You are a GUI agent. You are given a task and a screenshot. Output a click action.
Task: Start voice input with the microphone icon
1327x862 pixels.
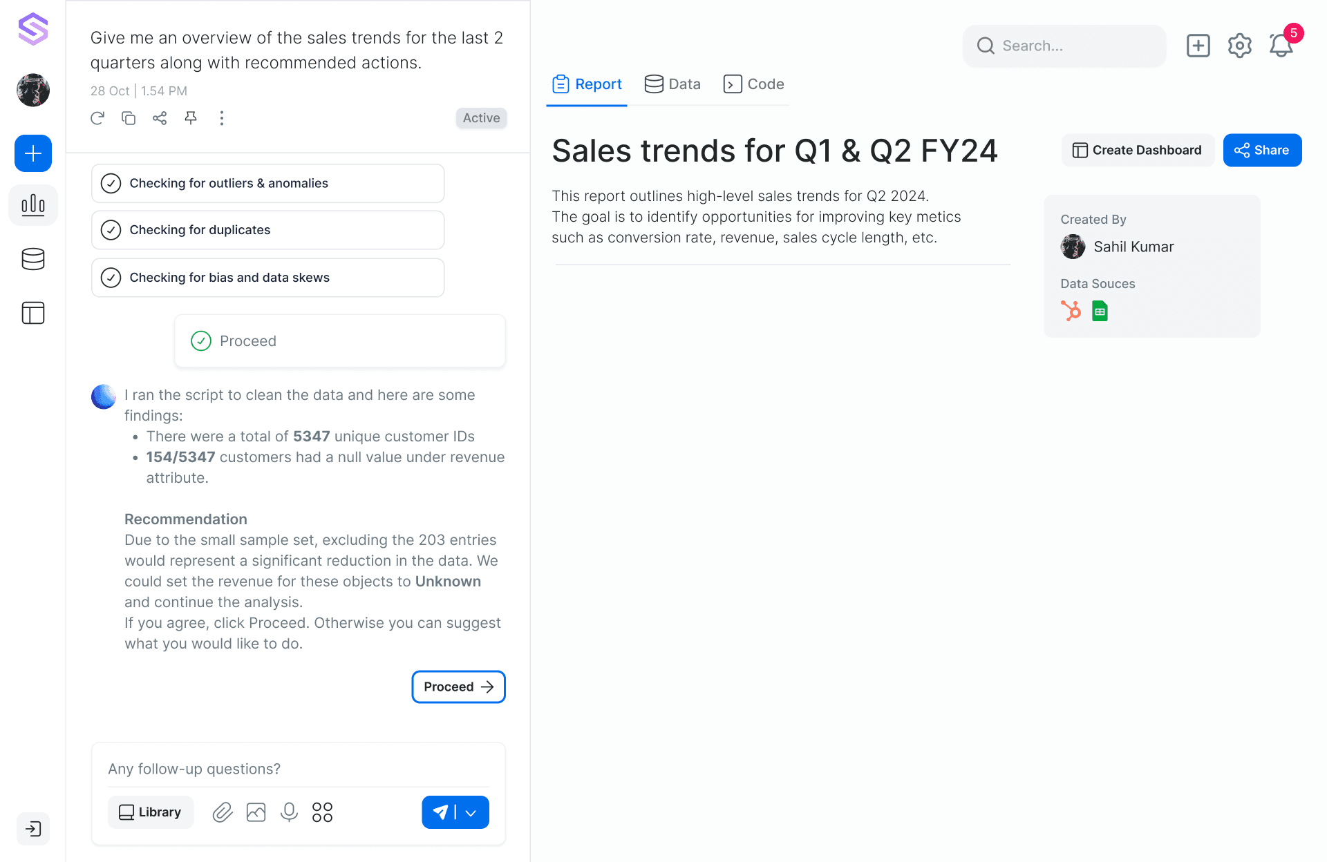(x=289, y=812)
